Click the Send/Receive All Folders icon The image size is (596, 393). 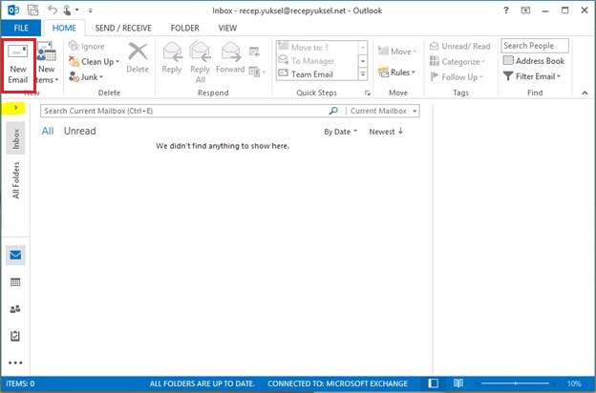(32, 10)
